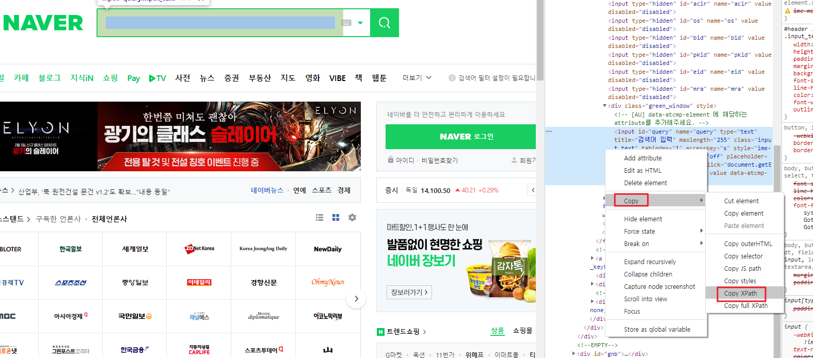This screenshot has width=813, height=358.
Task: Click the 아이디 find link with lock icon
Action: click(401, 160)
